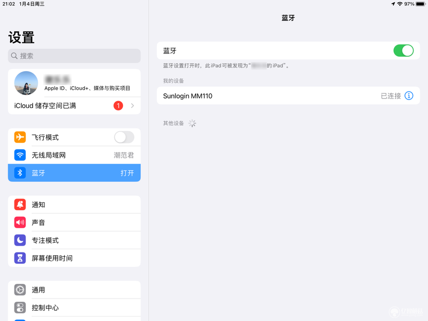Screen dimensions: 428x321
Task: Tap the location arrow status icon
Action: (393, 4)
